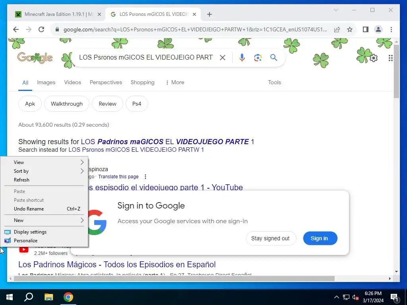Screen dimensions: 407x305
Task: Select the All results tab
Action: pyautogui.click(x=25, y=83)
